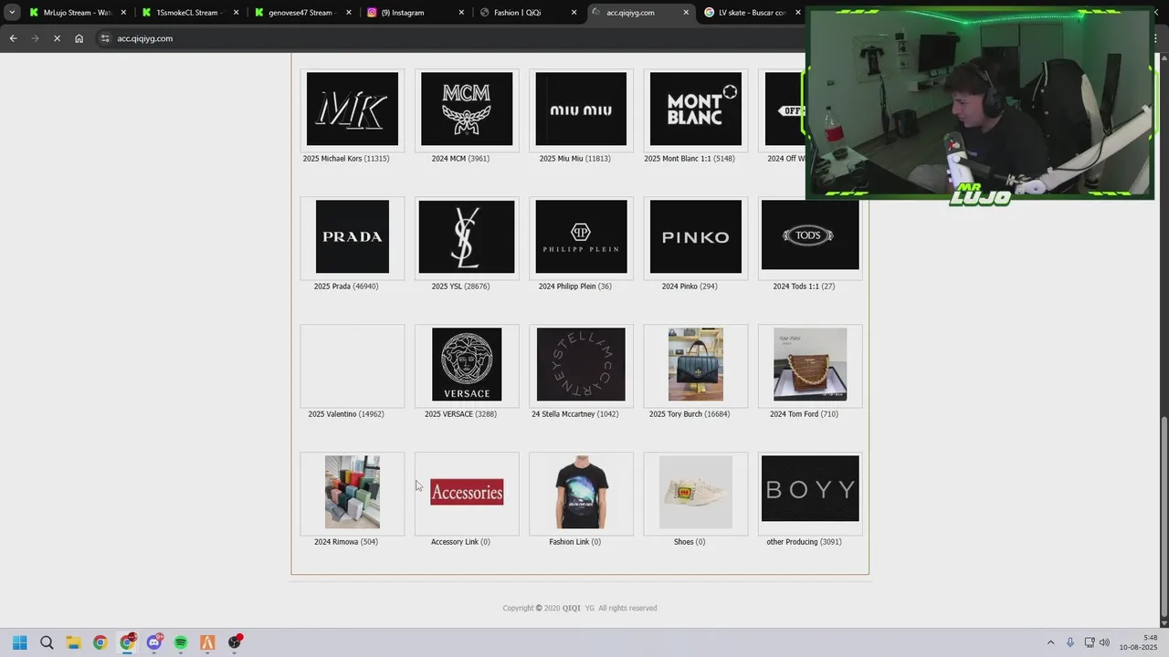Open Discord from the taskbar
The width and height of the screenshot is (1169, 657).
point(153,642)
